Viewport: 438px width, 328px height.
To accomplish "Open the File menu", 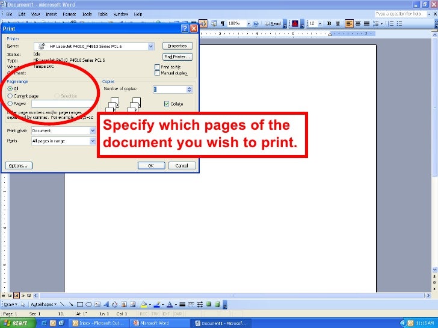I will 9,14.
